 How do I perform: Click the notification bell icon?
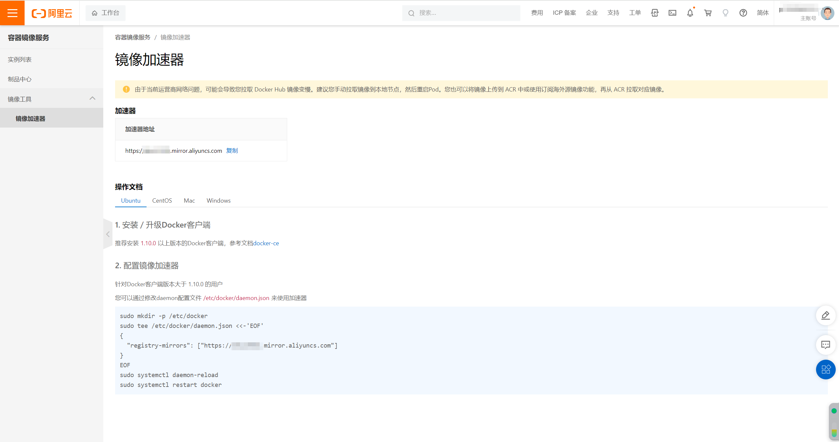[690, 13]
